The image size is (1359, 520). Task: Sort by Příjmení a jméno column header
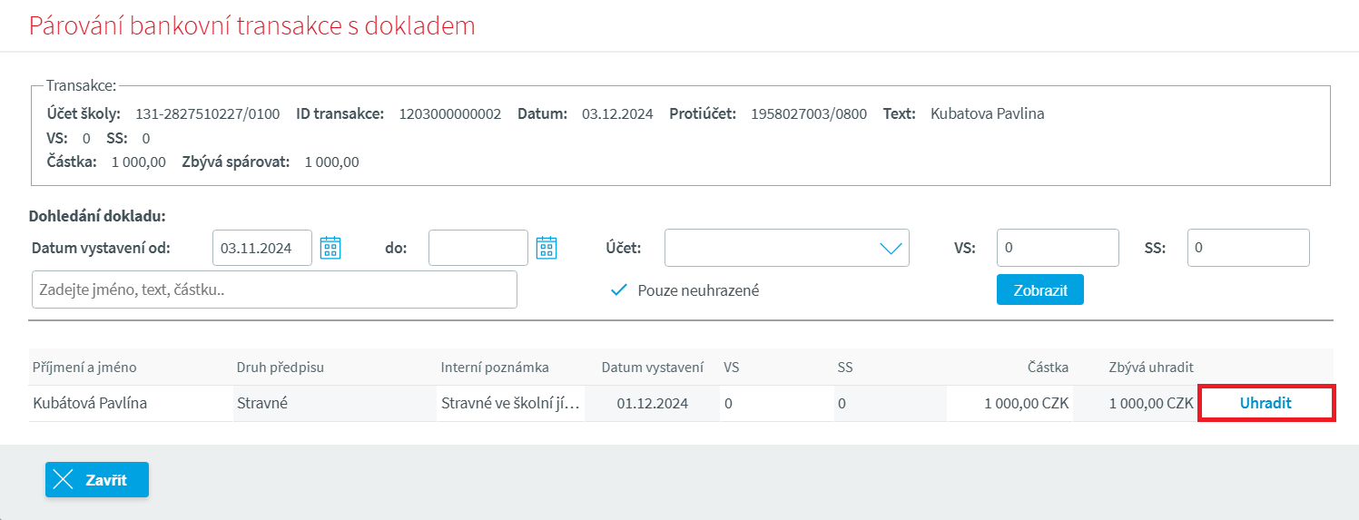coord(84,368)
